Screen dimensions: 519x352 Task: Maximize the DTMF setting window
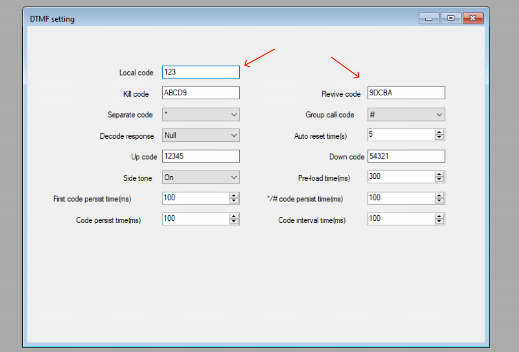(x=451, y=19)
